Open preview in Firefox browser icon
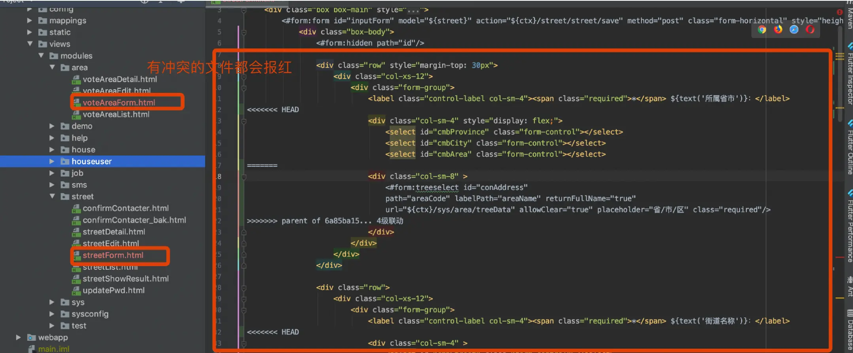The image size is (853, 353). [x=778, y=30]
